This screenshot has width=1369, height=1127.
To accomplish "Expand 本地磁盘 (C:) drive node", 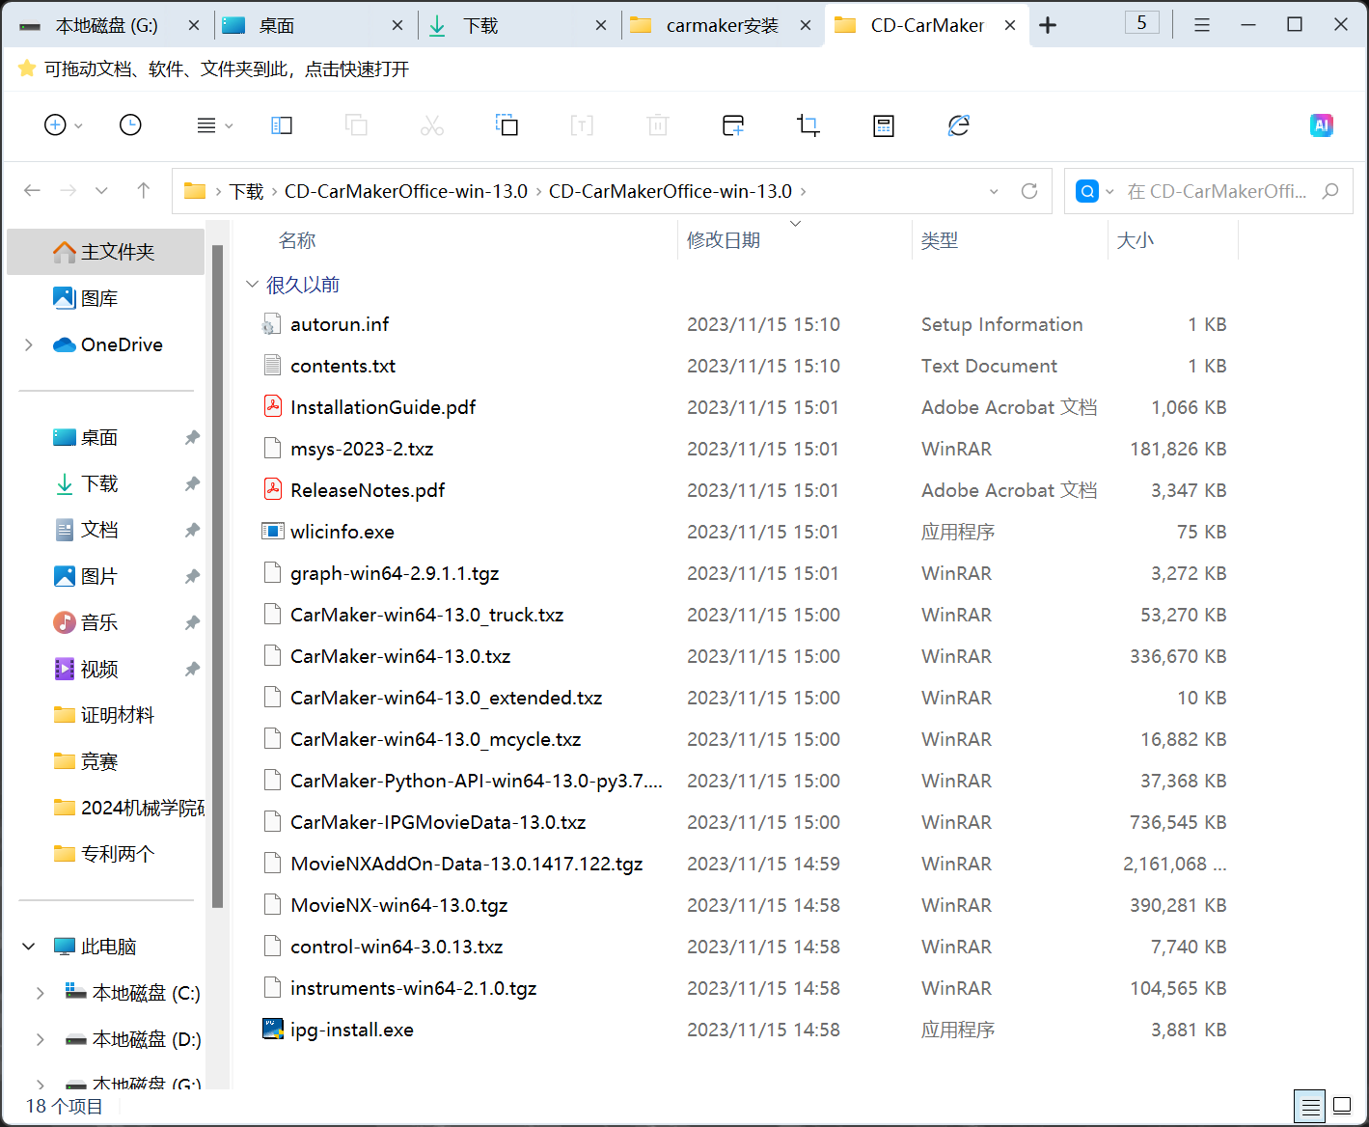I will pos(40,993).
